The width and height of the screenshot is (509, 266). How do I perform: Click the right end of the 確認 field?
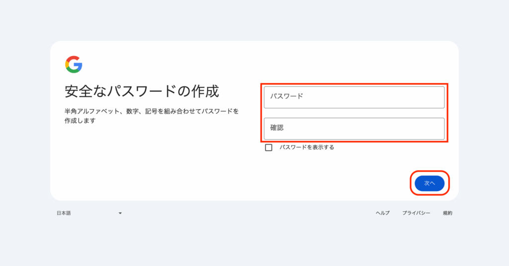[432, 129]
